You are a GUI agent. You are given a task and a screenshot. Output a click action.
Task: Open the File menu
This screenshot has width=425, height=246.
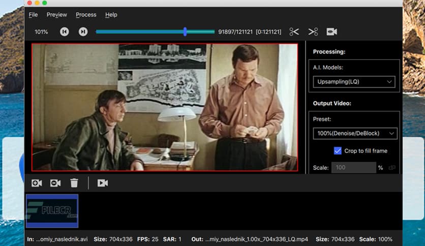point(33,15)
